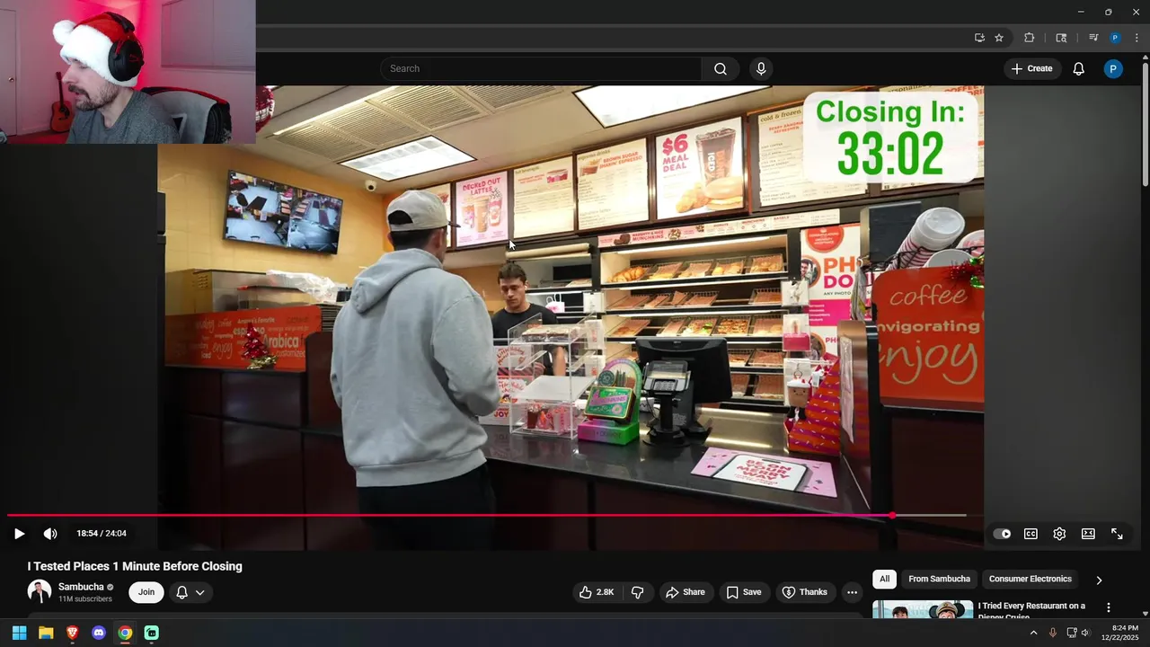Open the Windows Start menu
Screen dimensions: 1150x647
click(19, 634)
